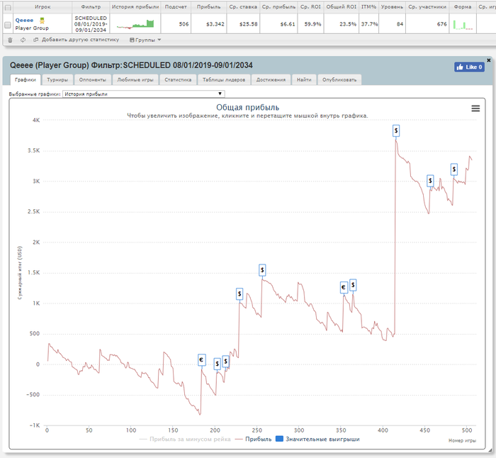The image size is (496, 458).
Task: Click the dollar win marker near game 213
Action: click(x=225, y=361)
